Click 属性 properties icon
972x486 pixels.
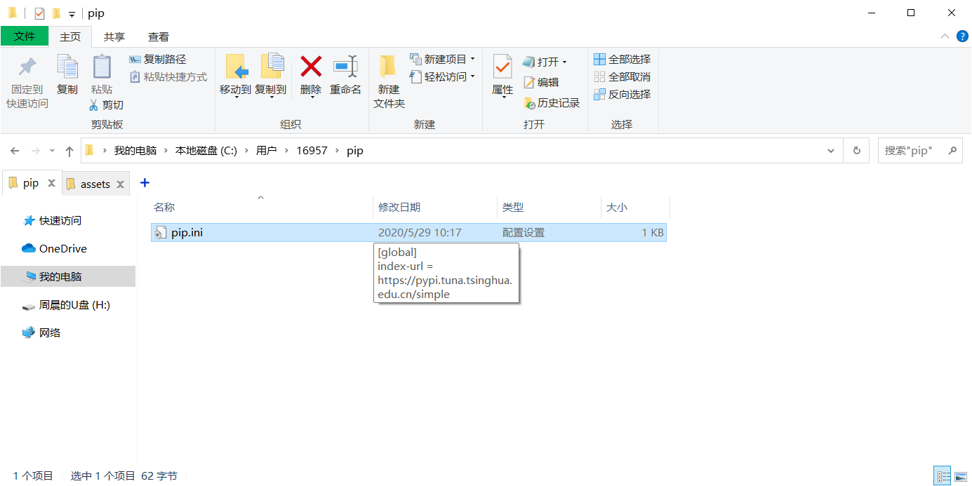point(502,67)
